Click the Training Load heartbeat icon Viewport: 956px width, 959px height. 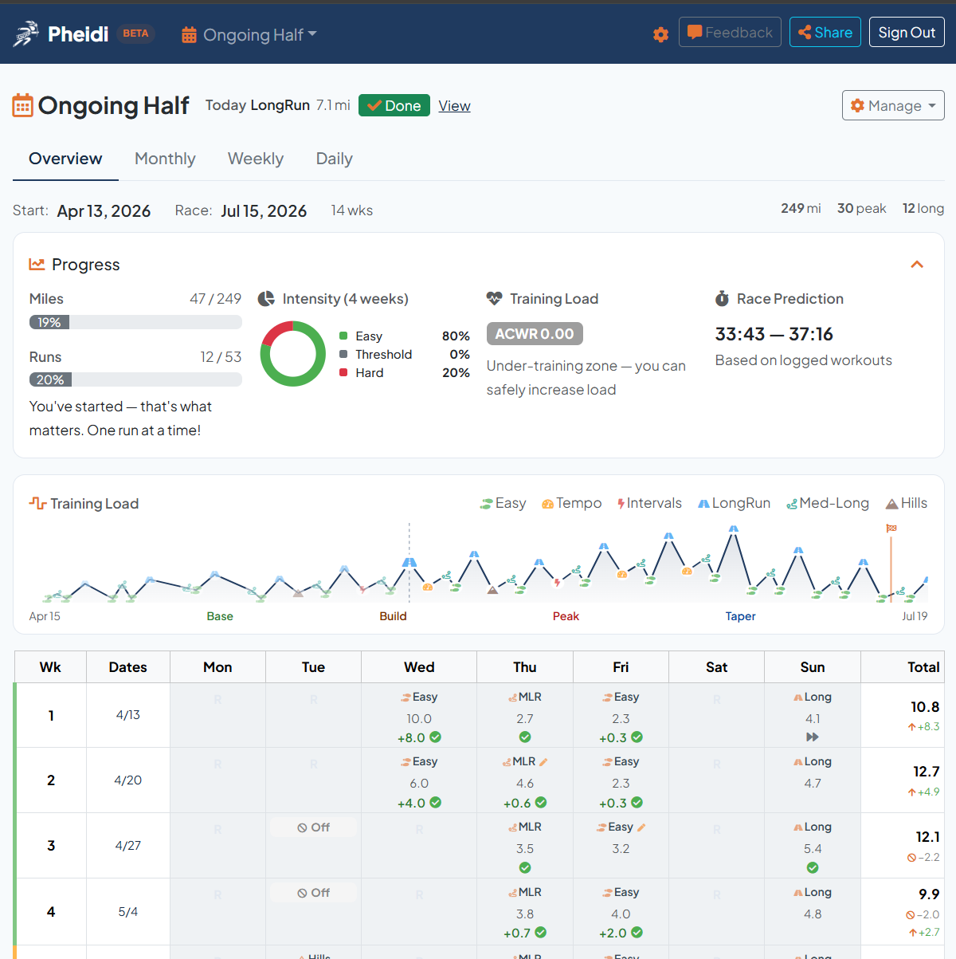click(x=494, y=299)
